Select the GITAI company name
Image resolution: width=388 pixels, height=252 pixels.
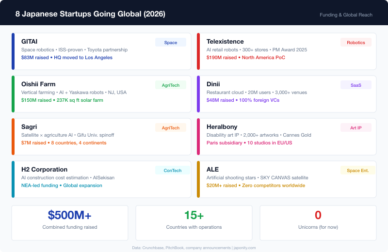[x=29, y=42]
